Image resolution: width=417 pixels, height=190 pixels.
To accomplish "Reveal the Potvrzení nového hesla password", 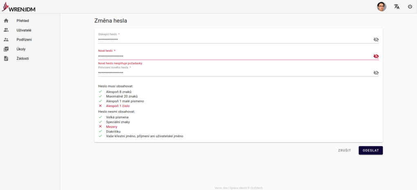I will coord(376,73).
